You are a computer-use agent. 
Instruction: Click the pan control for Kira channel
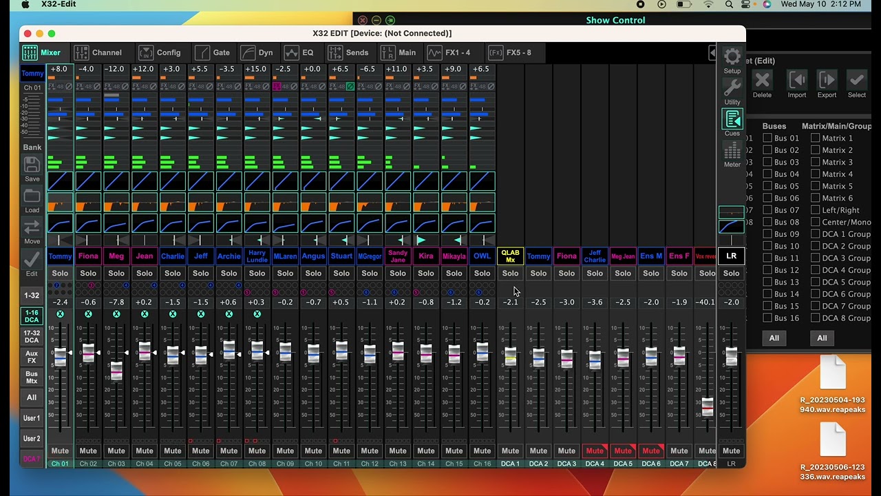pyautogui.click(x=426, y=240)
